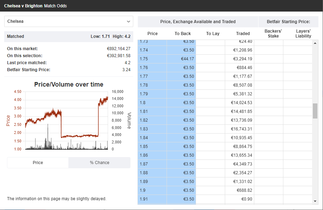Click the price table scrollbar thumb
This screenshot has height=210, width=323.
315,111
